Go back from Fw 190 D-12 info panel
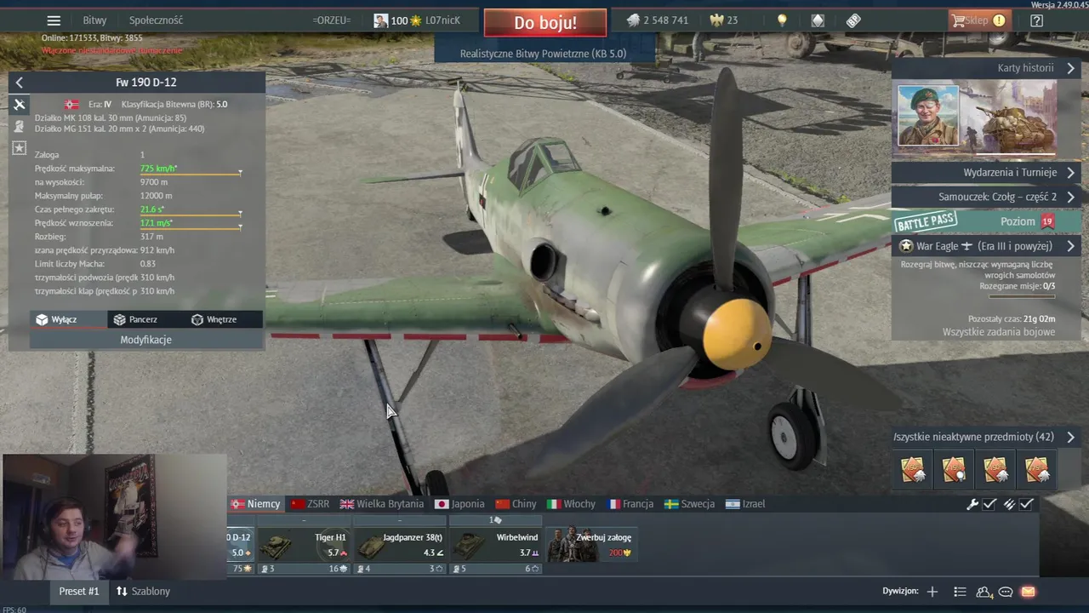This screenshot has height=613, width=1089. click(x=20, y=83)
